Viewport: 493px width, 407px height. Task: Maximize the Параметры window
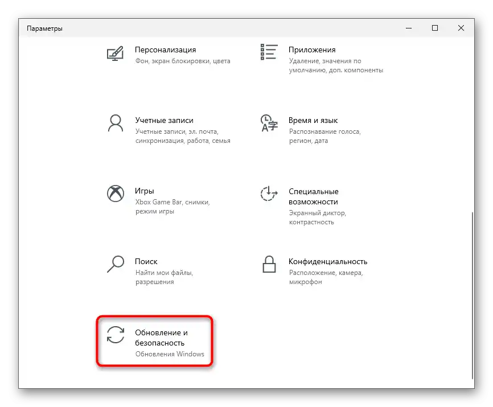[435, 28]
